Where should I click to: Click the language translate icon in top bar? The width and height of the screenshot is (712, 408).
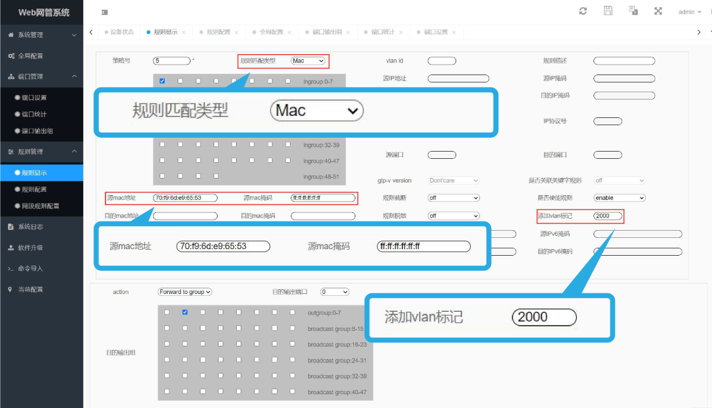click(x=633, y=11)
